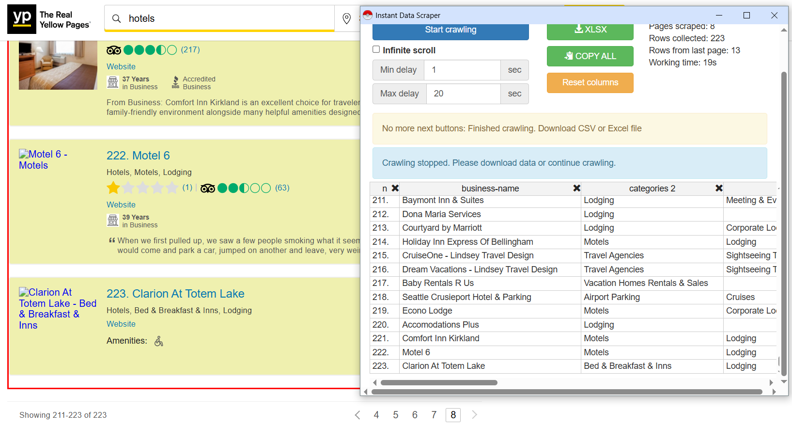Select the 'Airport Parking' category cell

[652, 297]
